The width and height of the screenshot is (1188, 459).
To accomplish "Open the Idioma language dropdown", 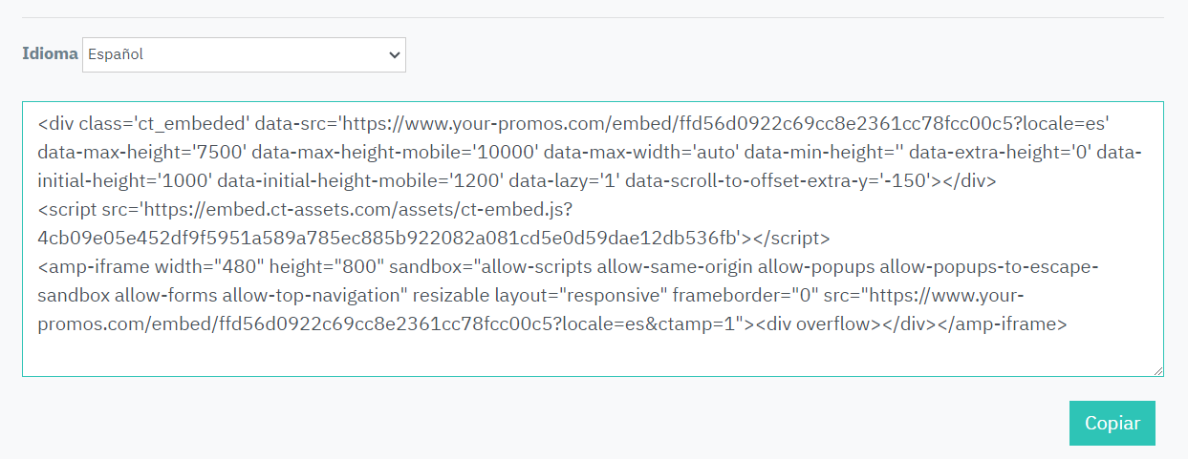I will click(244, 54).
